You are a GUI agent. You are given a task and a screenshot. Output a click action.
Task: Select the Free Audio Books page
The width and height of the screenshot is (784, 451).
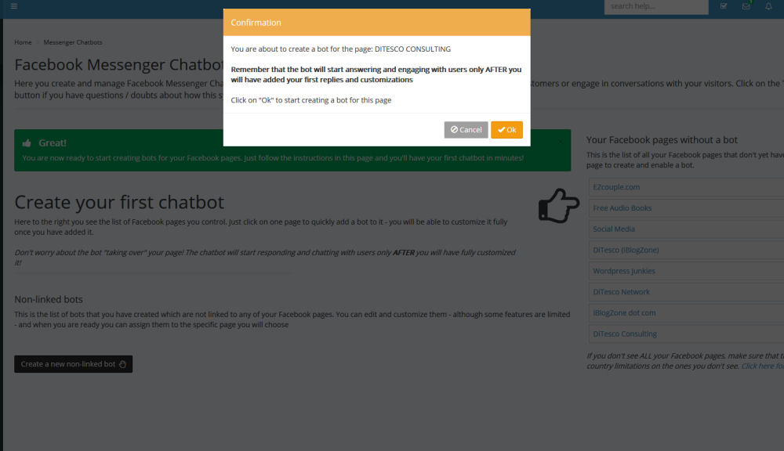click(x=687, y=207)
